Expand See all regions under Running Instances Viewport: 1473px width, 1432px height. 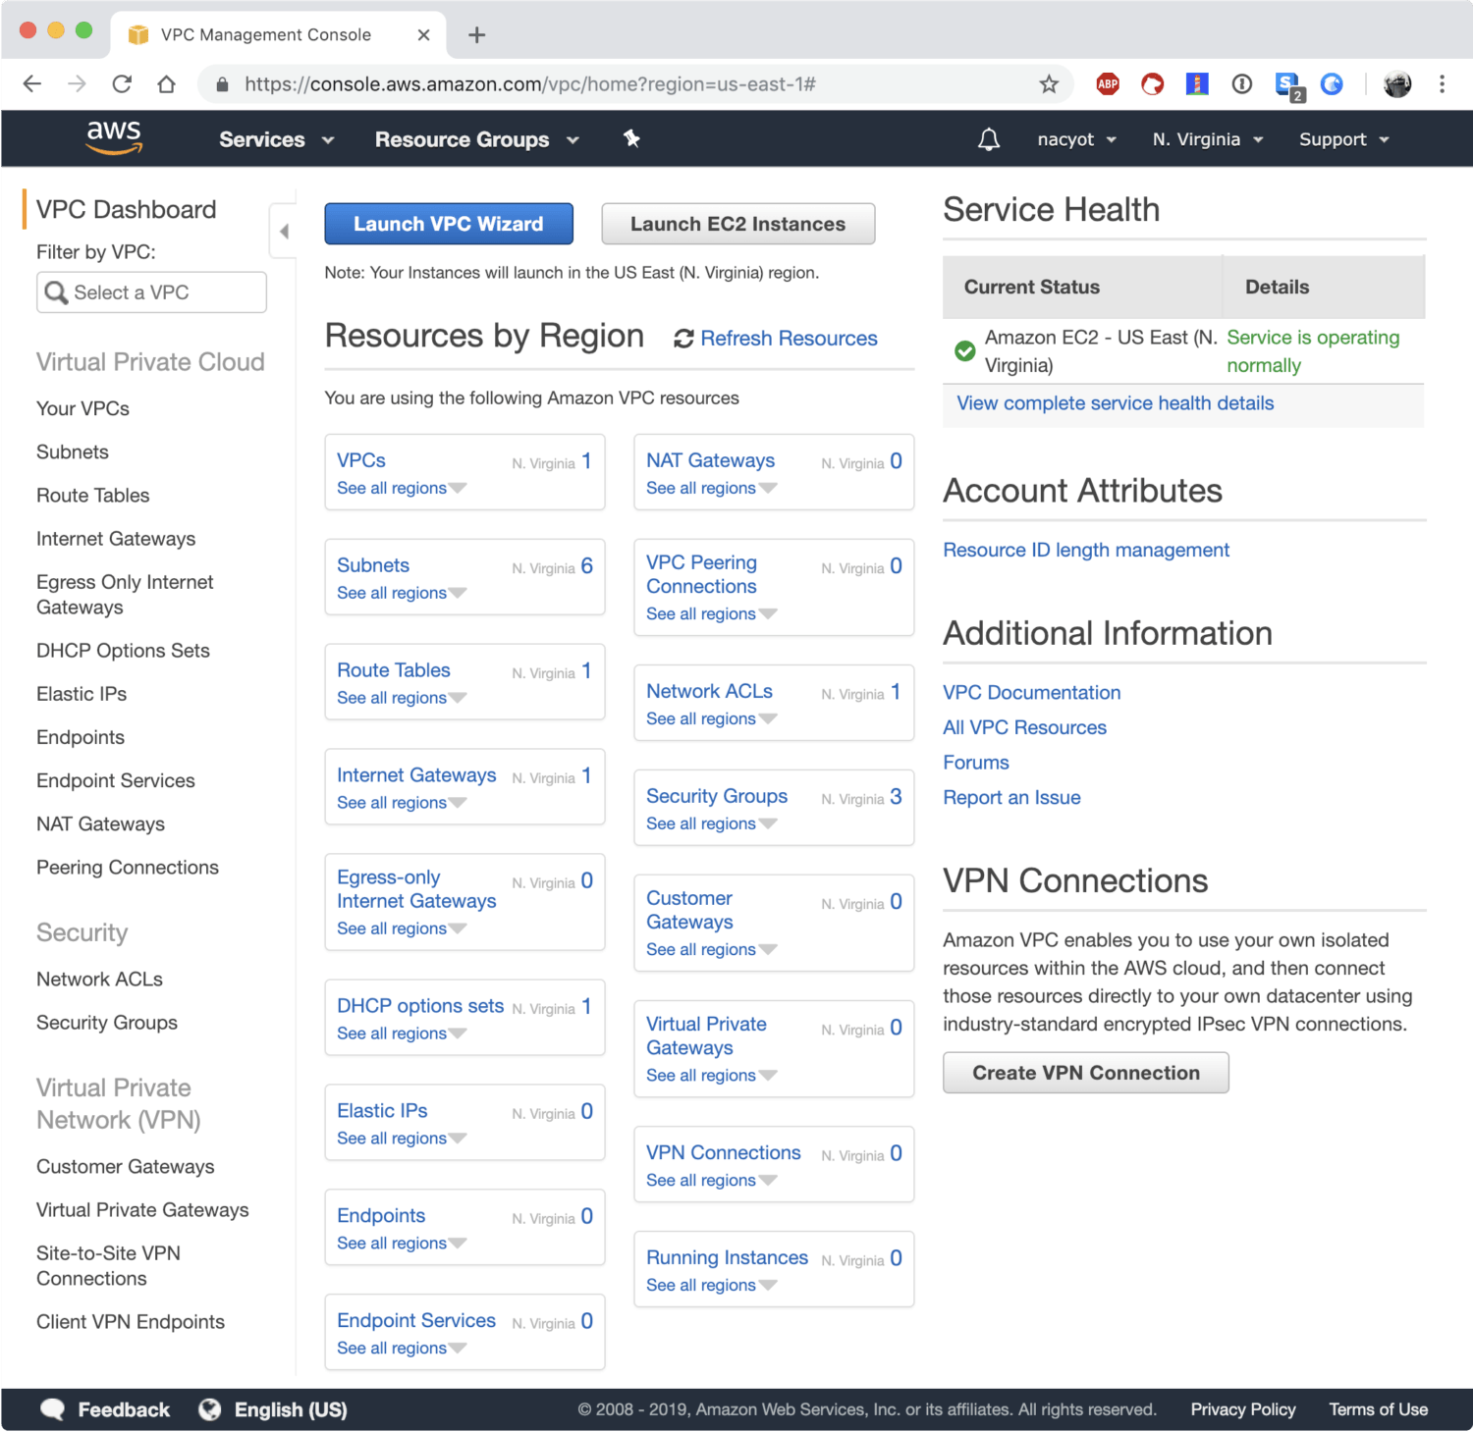click(x=711, y=1285)
